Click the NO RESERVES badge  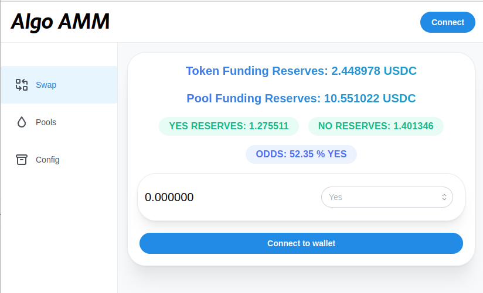(x=376, y=126)
